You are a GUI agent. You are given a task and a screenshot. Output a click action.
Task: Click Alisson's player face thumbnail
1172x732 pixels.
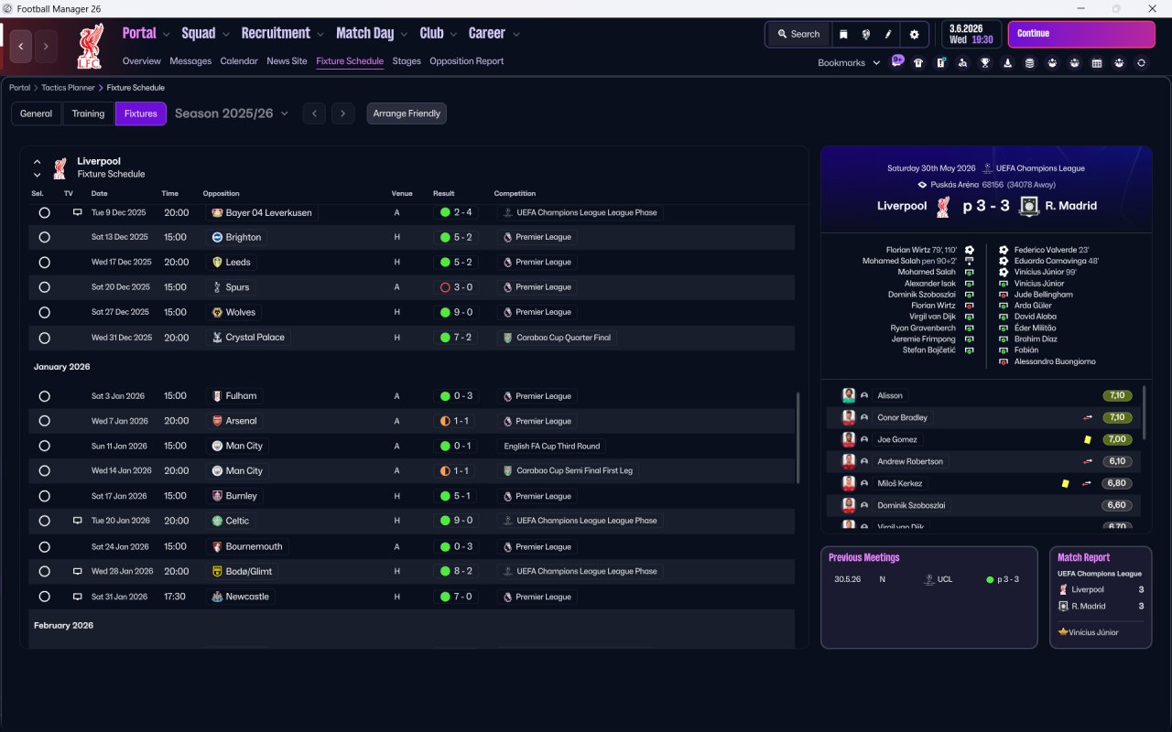pos(849,395)
